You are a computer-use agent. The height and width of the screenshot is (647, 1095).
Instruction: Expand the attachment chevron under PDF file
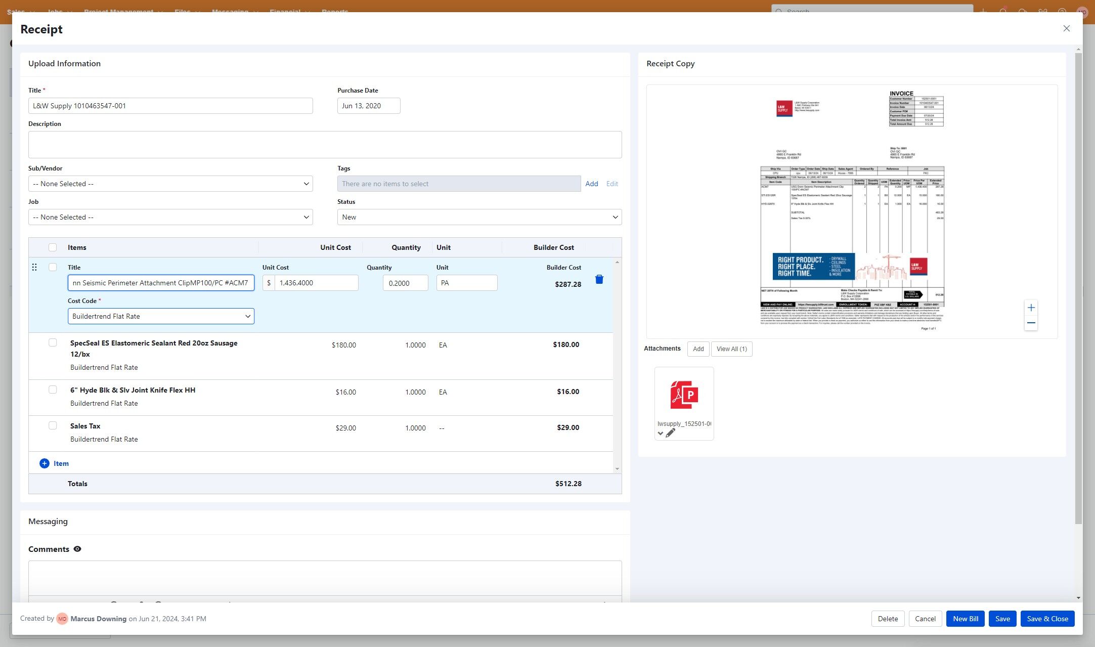tap(660, 434)
